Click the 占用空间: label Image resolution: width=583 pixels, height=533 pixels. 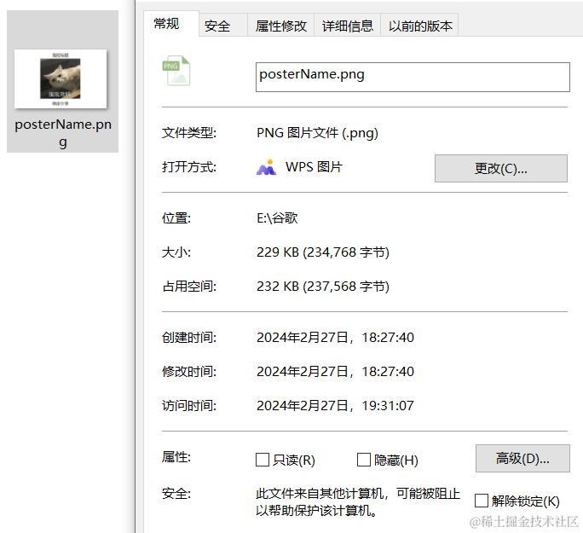pyautogui.click(x=189, y=287)
